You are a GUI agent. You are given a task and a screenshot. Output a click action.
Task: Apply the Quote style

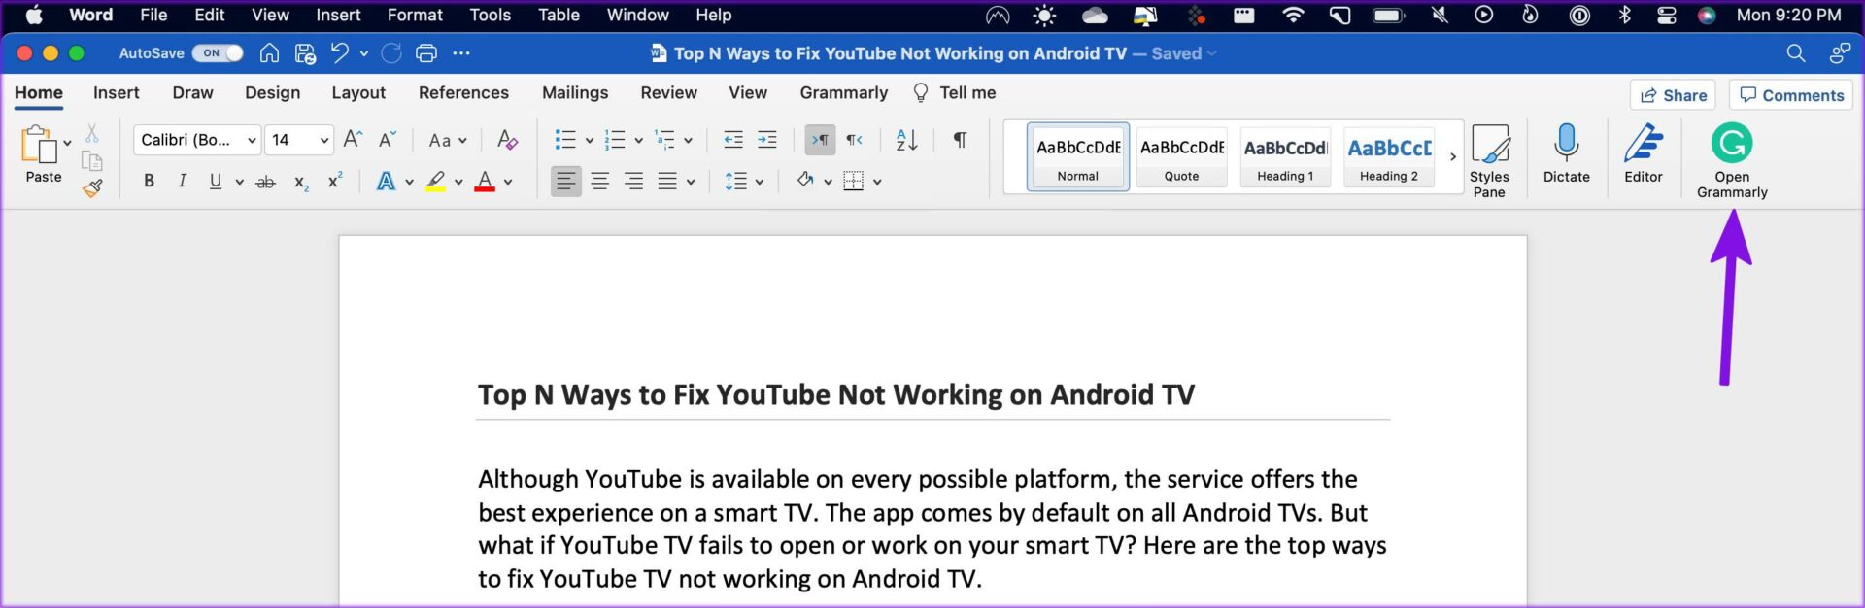click(x=1181, y=156)
